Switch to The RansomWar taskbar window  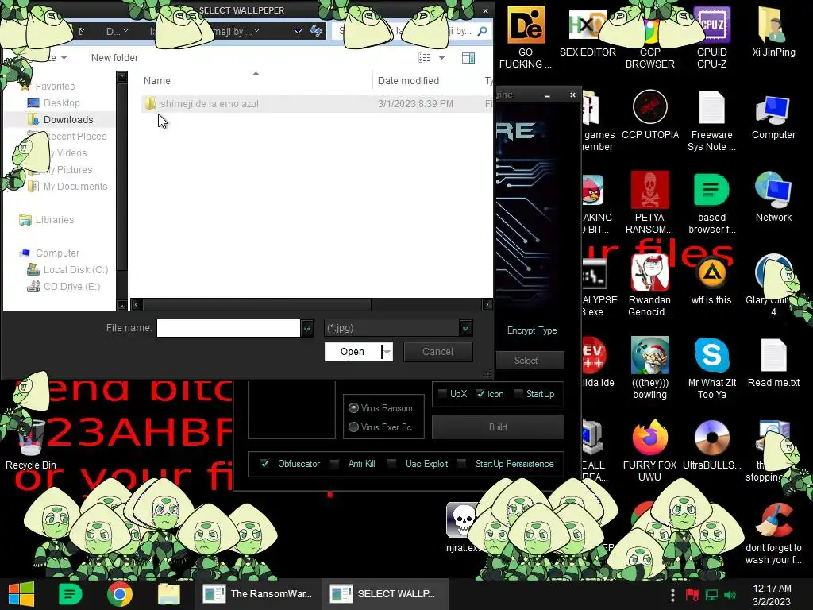(x=258, y=594)
